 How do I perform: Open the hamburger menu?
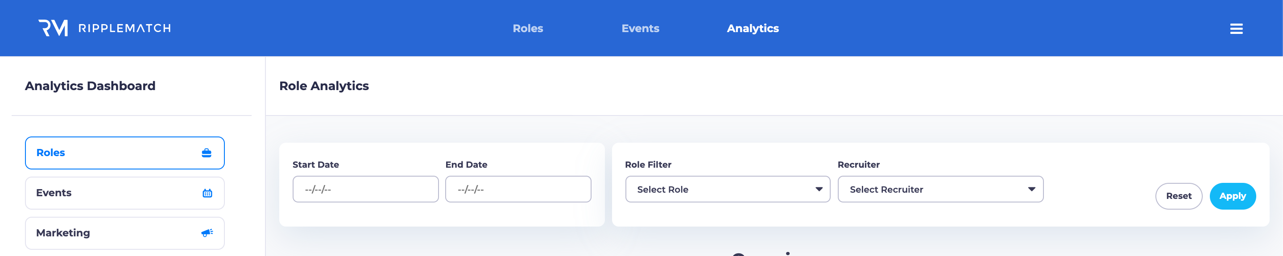[1236, 29]
